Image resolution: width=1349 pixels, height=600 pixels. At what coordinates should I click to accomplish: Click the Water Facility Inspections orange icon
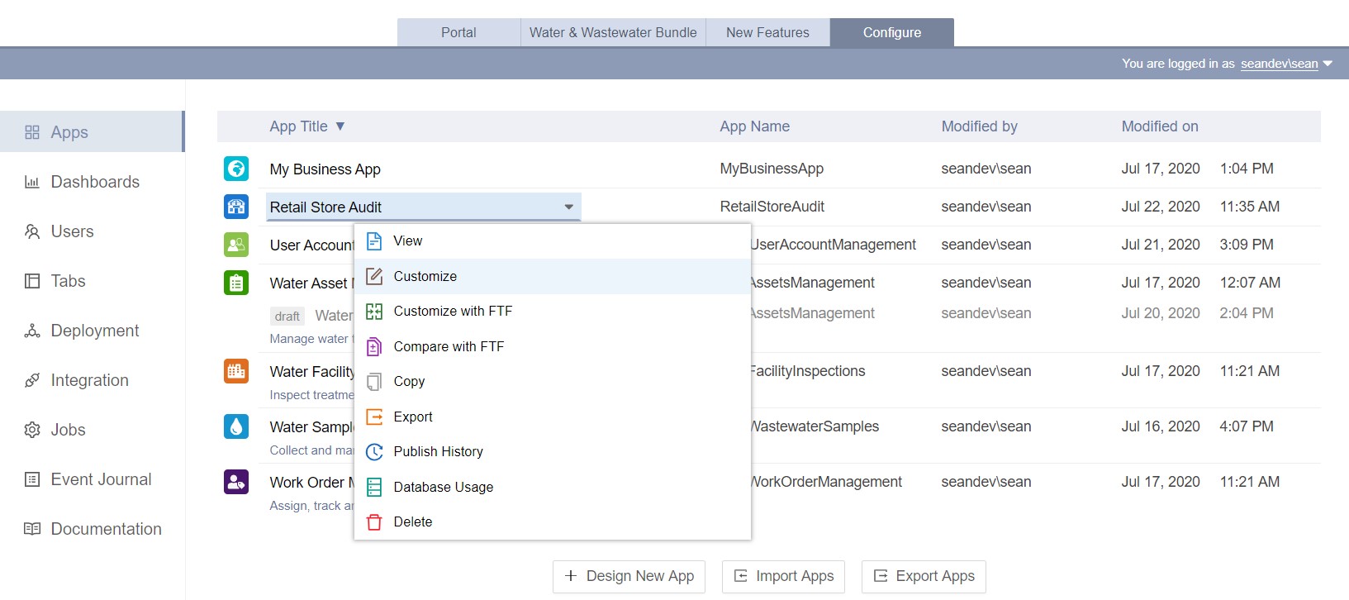coord(236,371)
